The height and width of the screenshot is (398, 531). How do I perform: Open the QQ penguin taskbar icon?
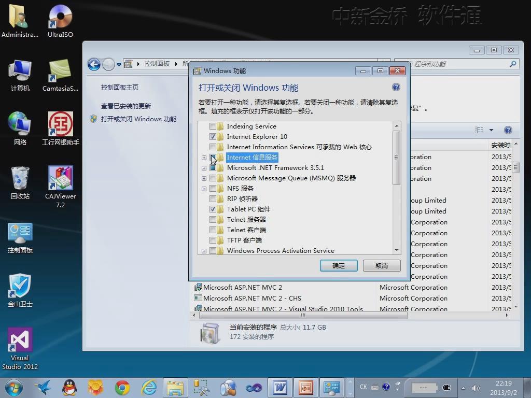(x=69, y=388)
